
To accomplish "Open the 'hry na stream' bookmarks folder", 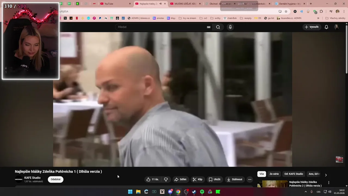I will (x=187, y=18).
